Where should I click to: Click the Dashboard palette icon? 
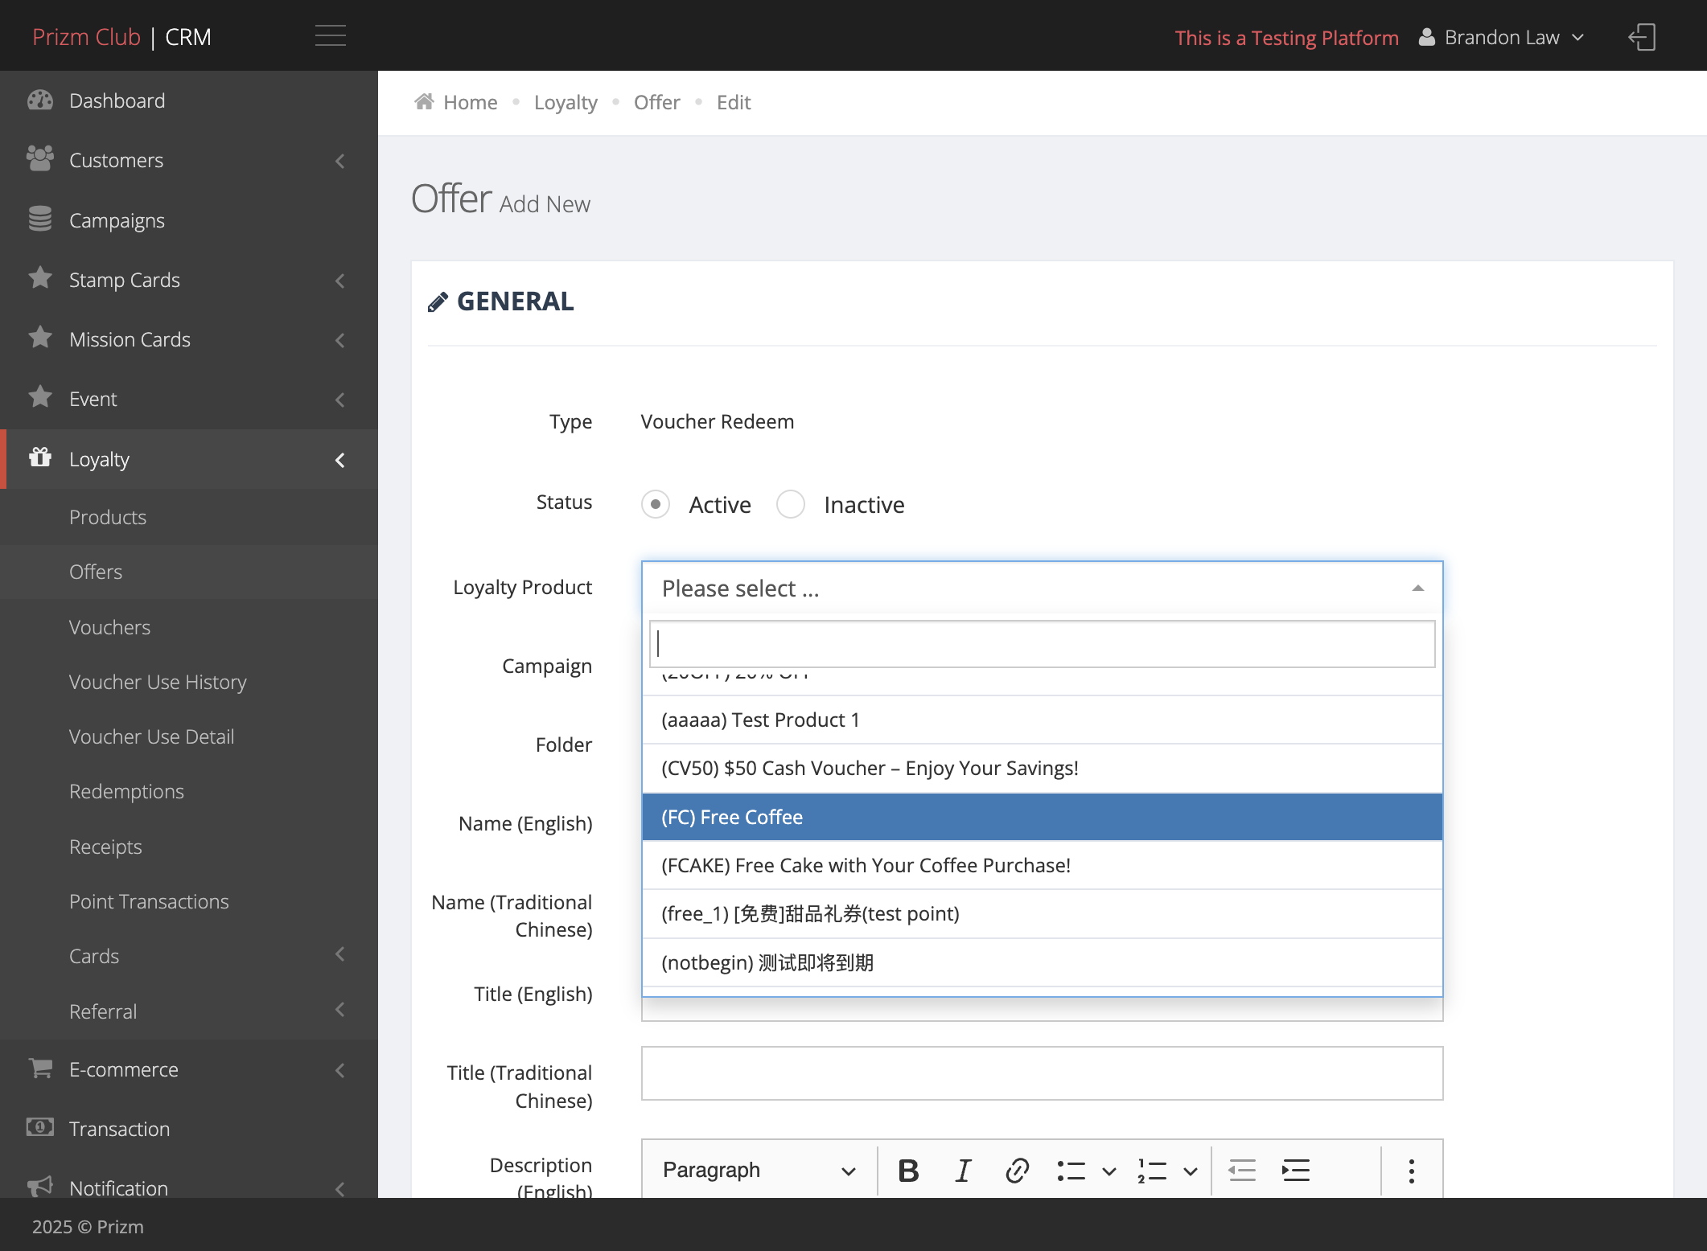click(40, 100)
